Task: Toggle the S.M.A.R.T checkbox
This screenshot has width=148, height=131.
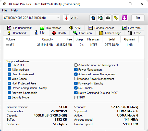Action: click(9, 65)
